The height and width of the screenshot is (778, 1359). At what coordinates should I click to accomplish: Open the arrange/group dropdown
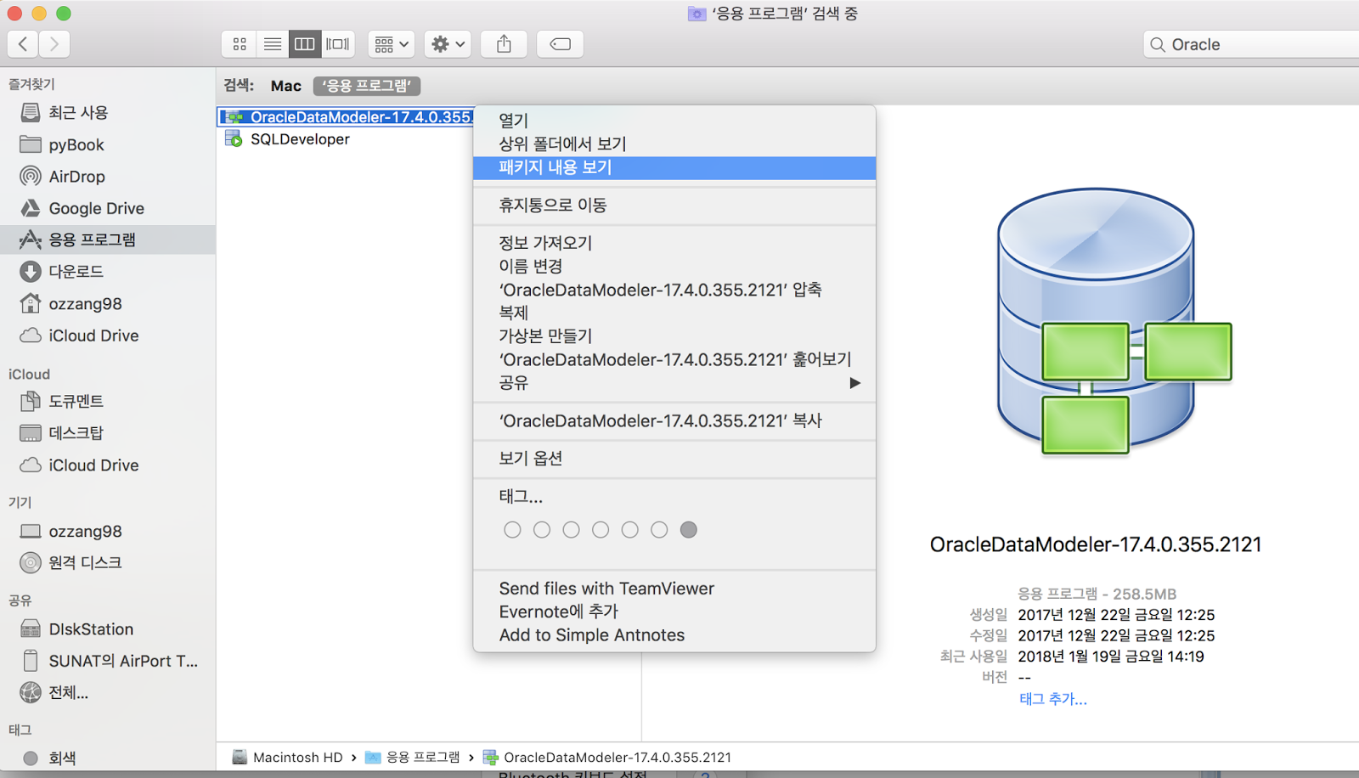(390, 43)
